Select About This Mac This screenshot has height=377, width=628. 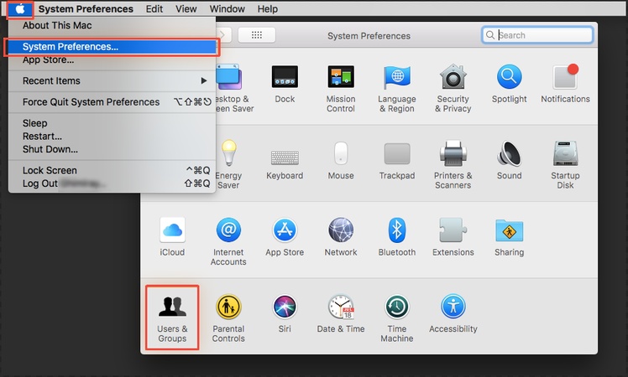(113, 25)
